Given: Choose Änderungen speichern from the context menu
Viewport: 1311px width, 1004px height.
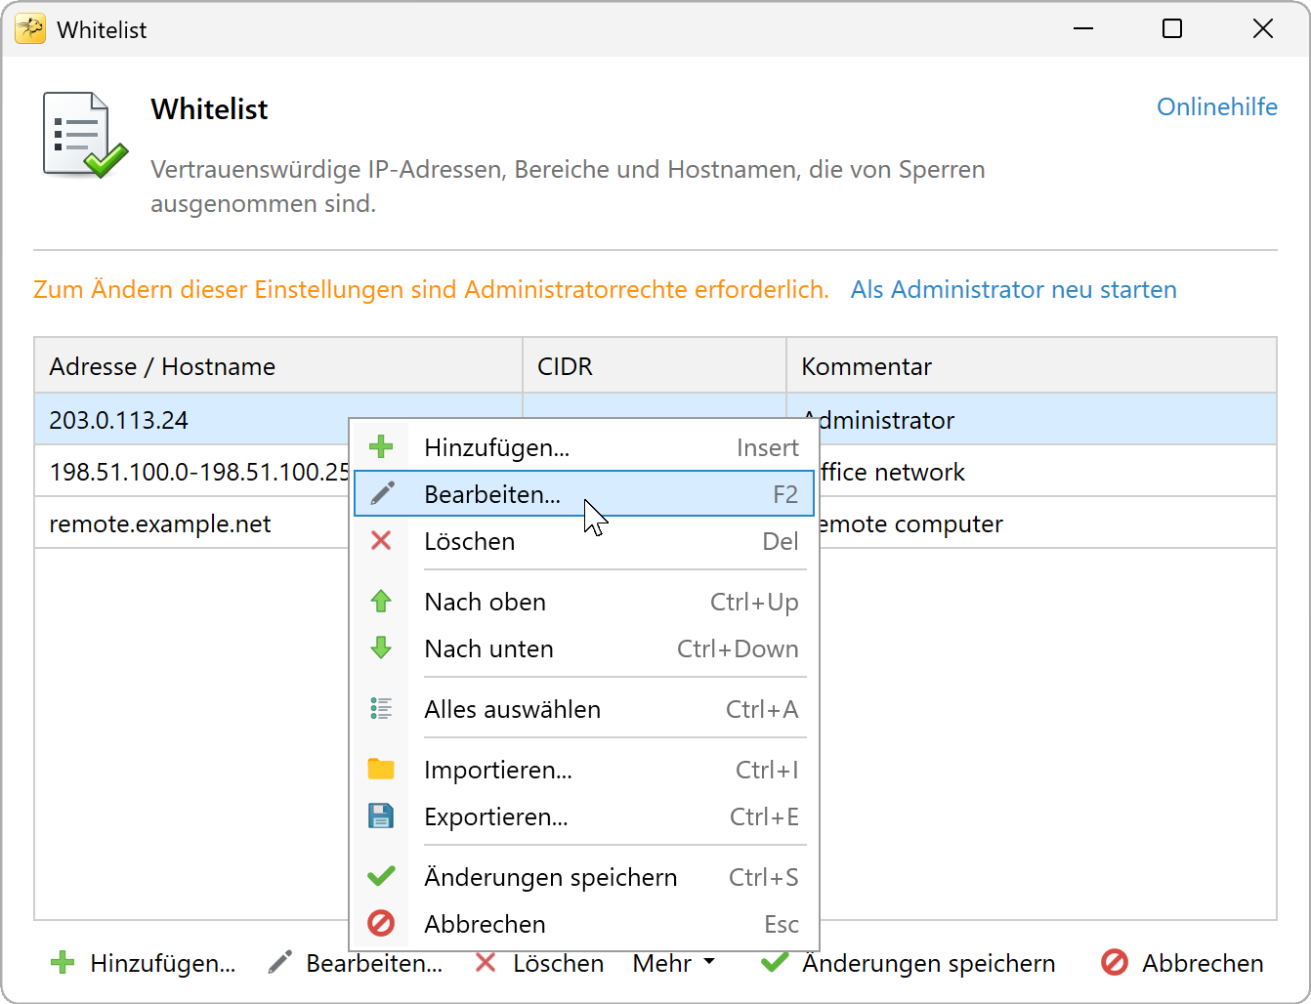Looking at the screenshot, I should pos(584,877).
